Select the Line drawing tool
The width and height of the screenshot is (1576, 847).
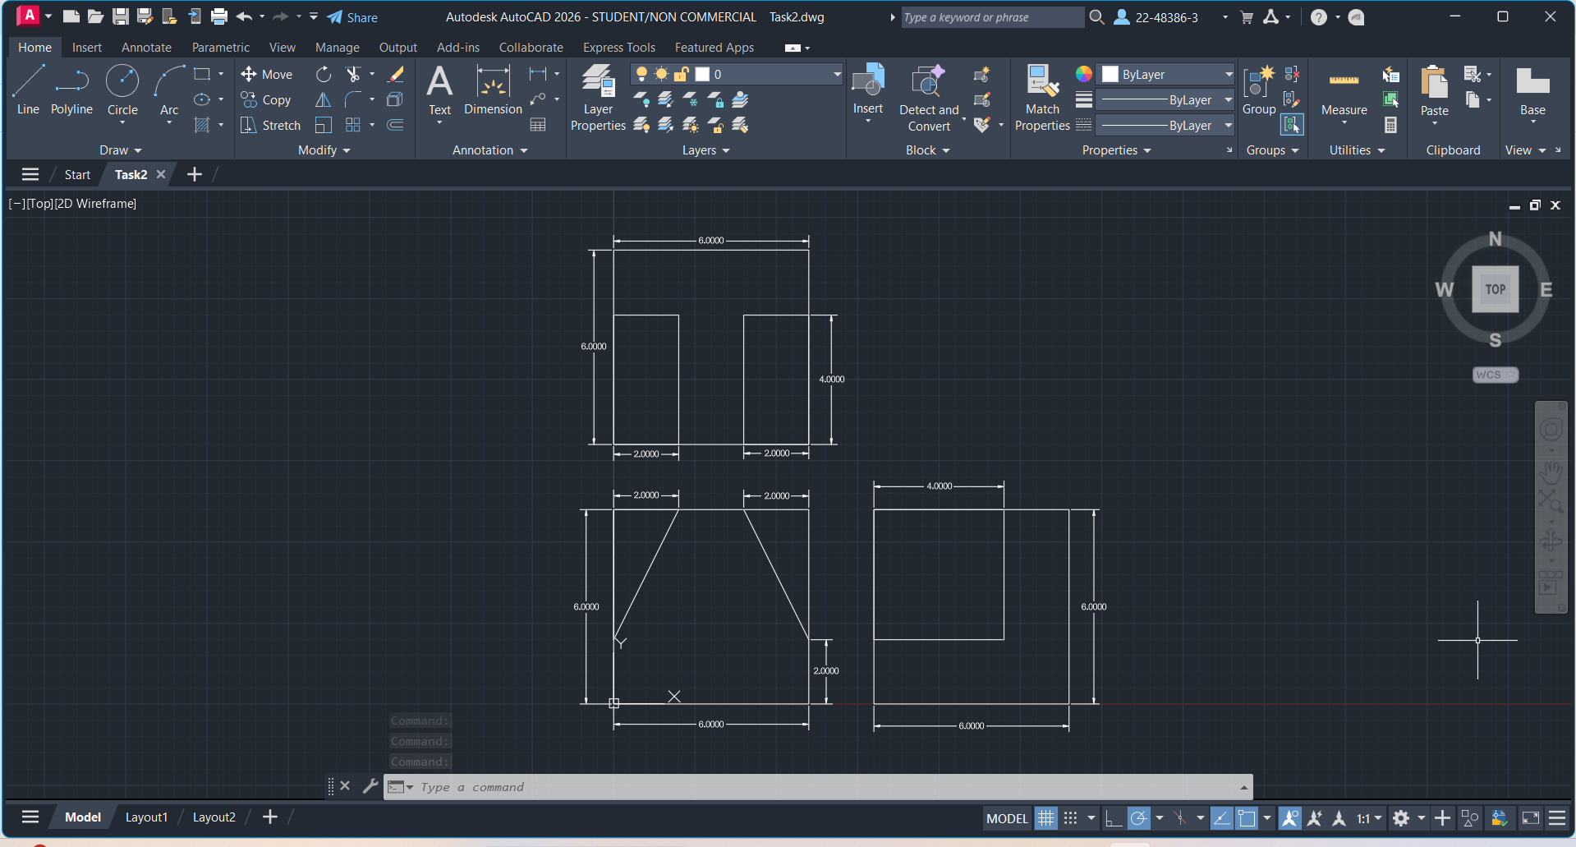pos(28,90)
